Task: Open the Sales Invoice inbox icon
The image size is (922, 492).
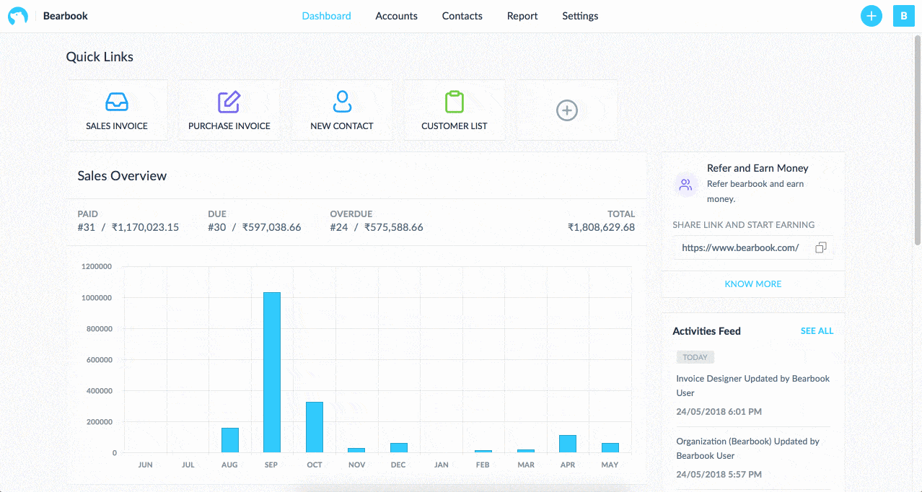Action: pos(117,102)
